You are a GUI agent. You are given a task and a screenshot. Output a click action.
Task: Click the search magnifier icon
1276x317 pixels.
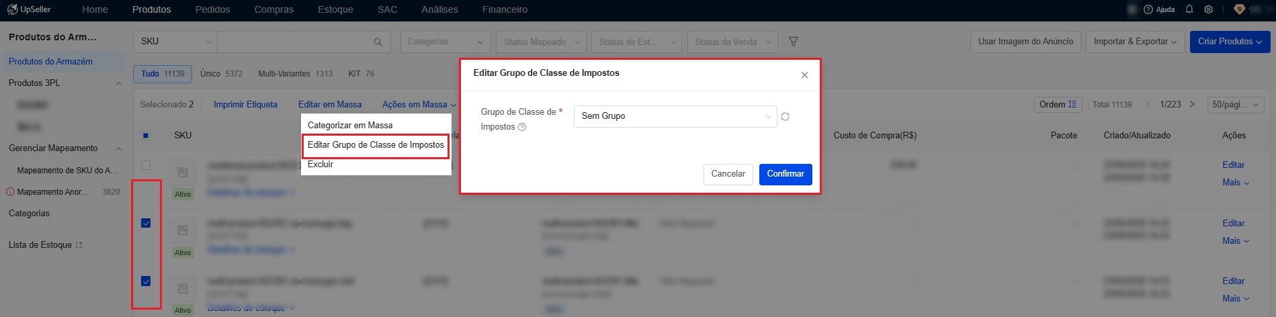(378, 42)
